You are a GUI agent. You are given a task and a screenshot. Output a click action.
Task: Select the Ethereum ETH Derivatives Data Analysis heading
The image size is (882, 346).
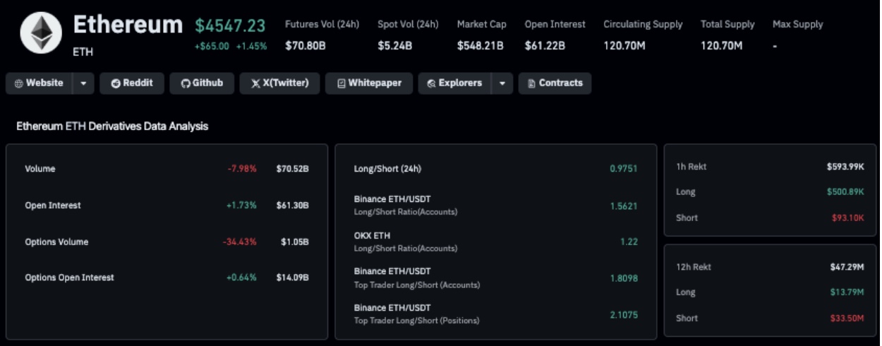[112, 126]
